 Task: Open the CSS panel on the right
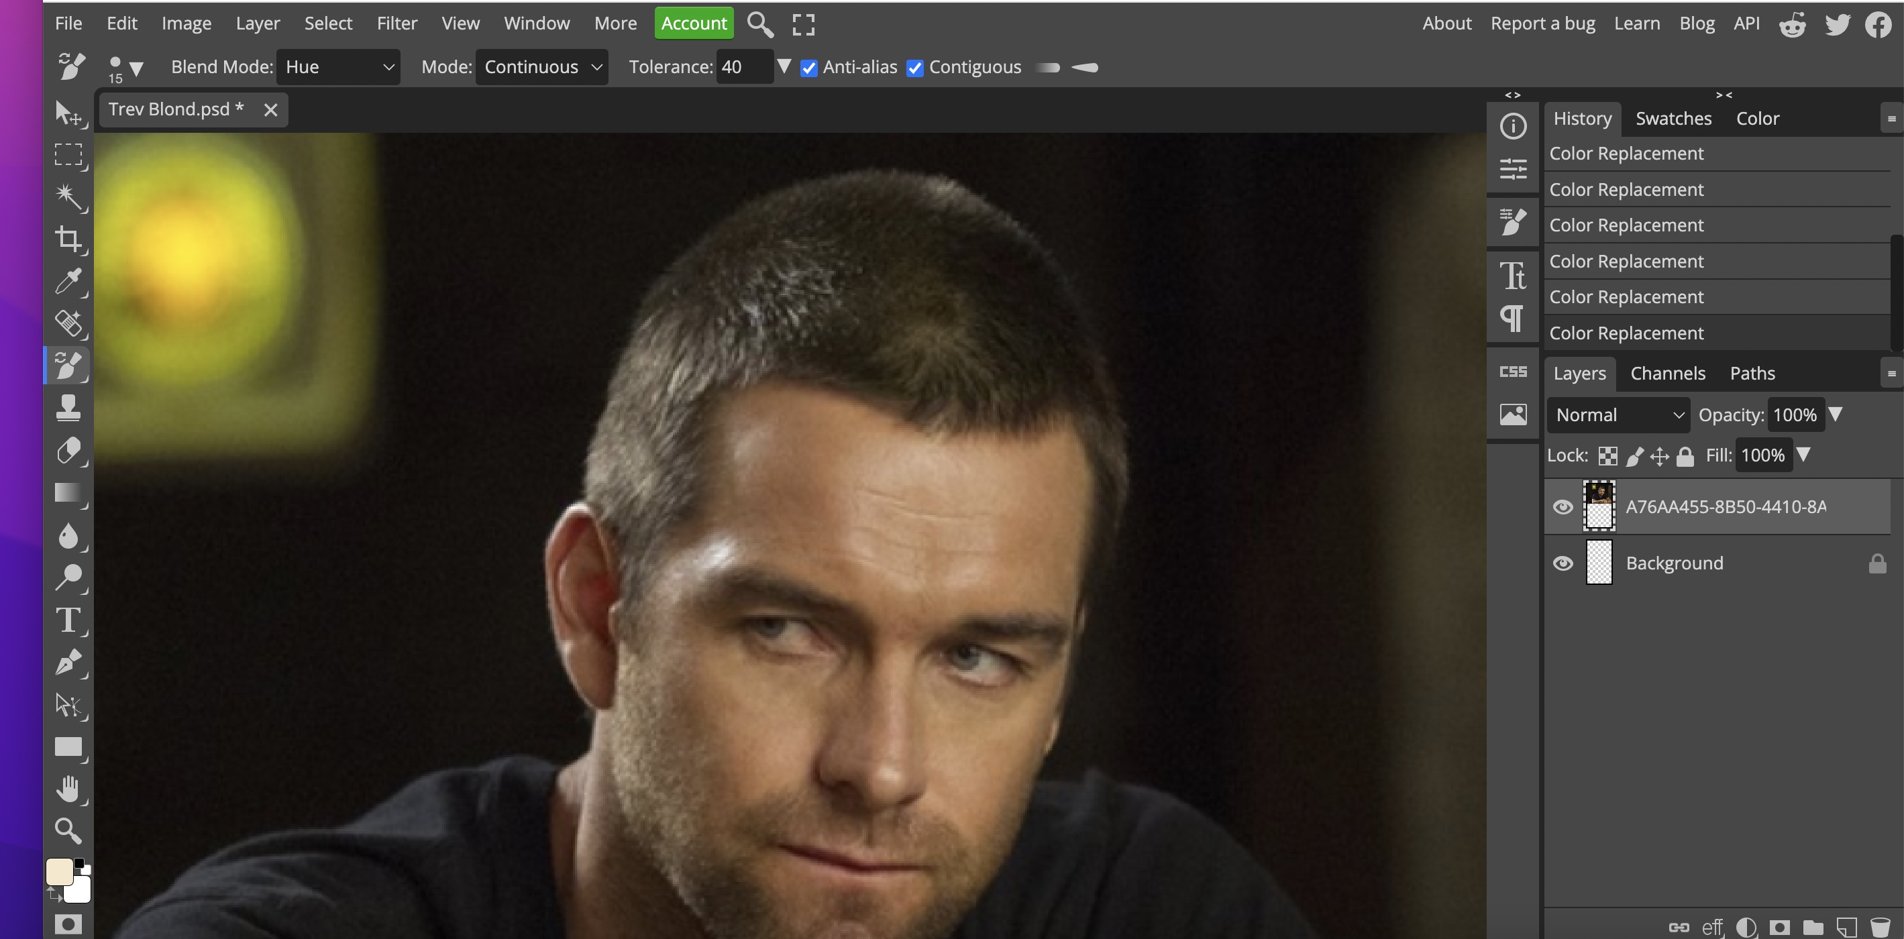coord(1512,372)
